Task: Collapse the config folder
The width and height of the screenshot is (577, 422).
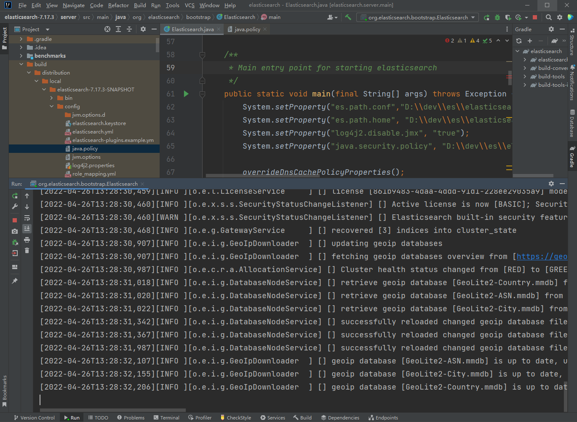Action: tap(51, 107)
